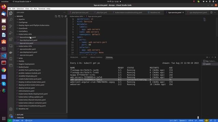Open the Explorer view in activity bar
218x122 pixels.
click(x=11, y=13)
